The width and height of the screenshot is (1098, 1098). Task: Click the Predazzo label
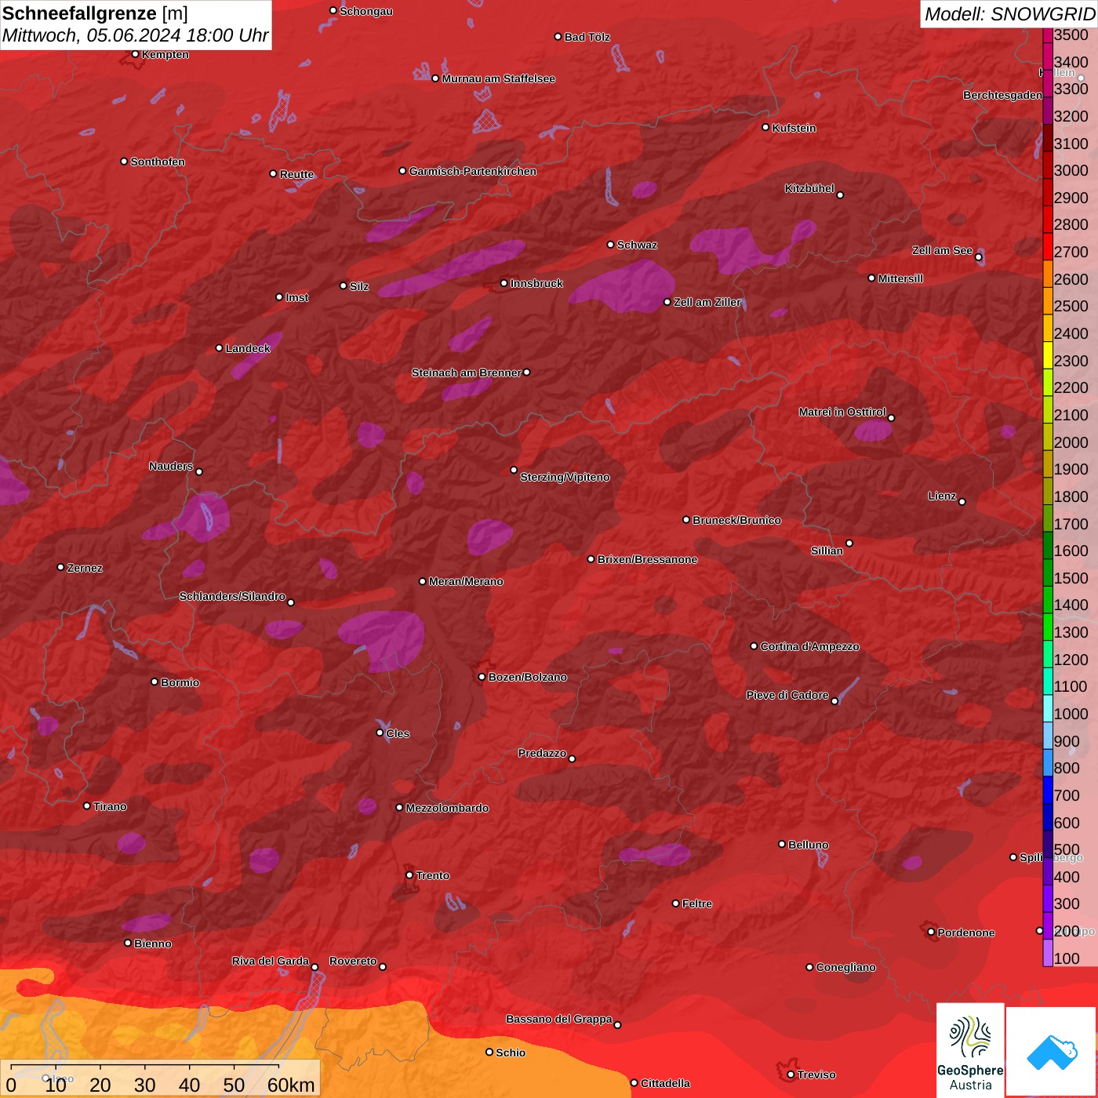tap(542, 753)
